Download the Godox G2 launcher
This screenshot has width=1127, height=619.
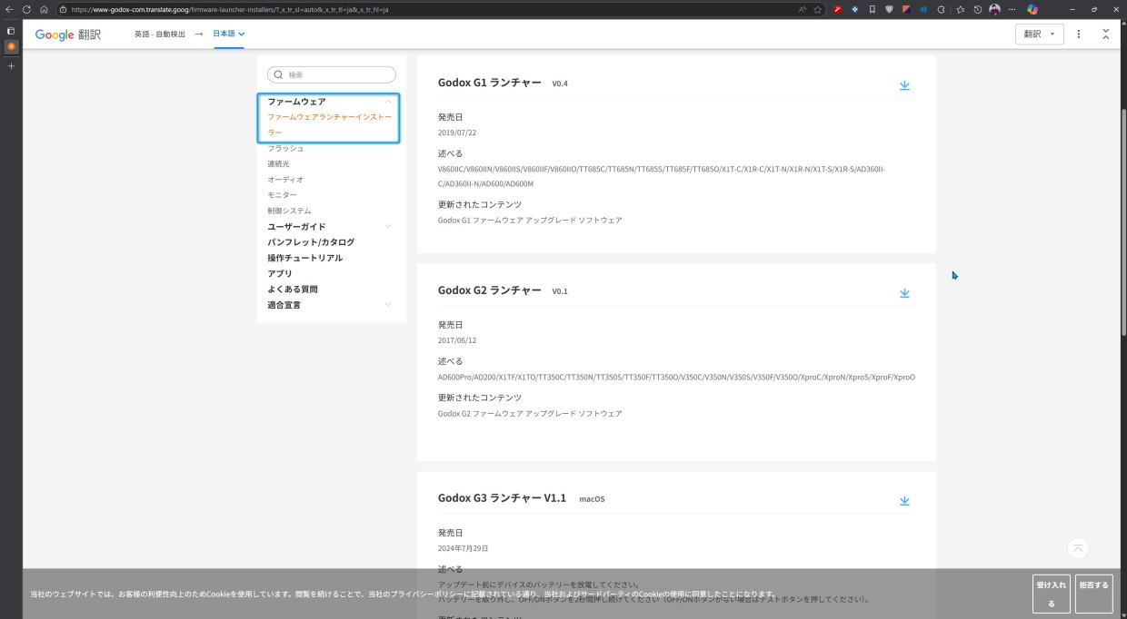pyautogui.click(x=904, y=293)
